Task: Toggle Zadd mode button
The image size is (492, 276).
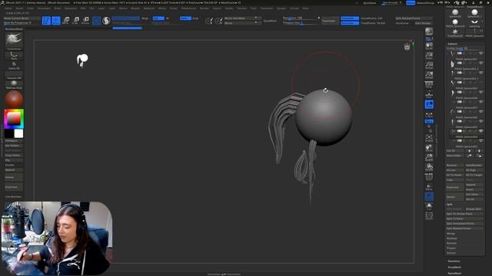Action: [x=185, y=18]
